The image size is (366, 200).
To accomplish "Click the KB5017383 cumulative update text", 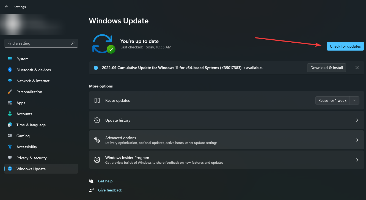I will click(182, 68).
